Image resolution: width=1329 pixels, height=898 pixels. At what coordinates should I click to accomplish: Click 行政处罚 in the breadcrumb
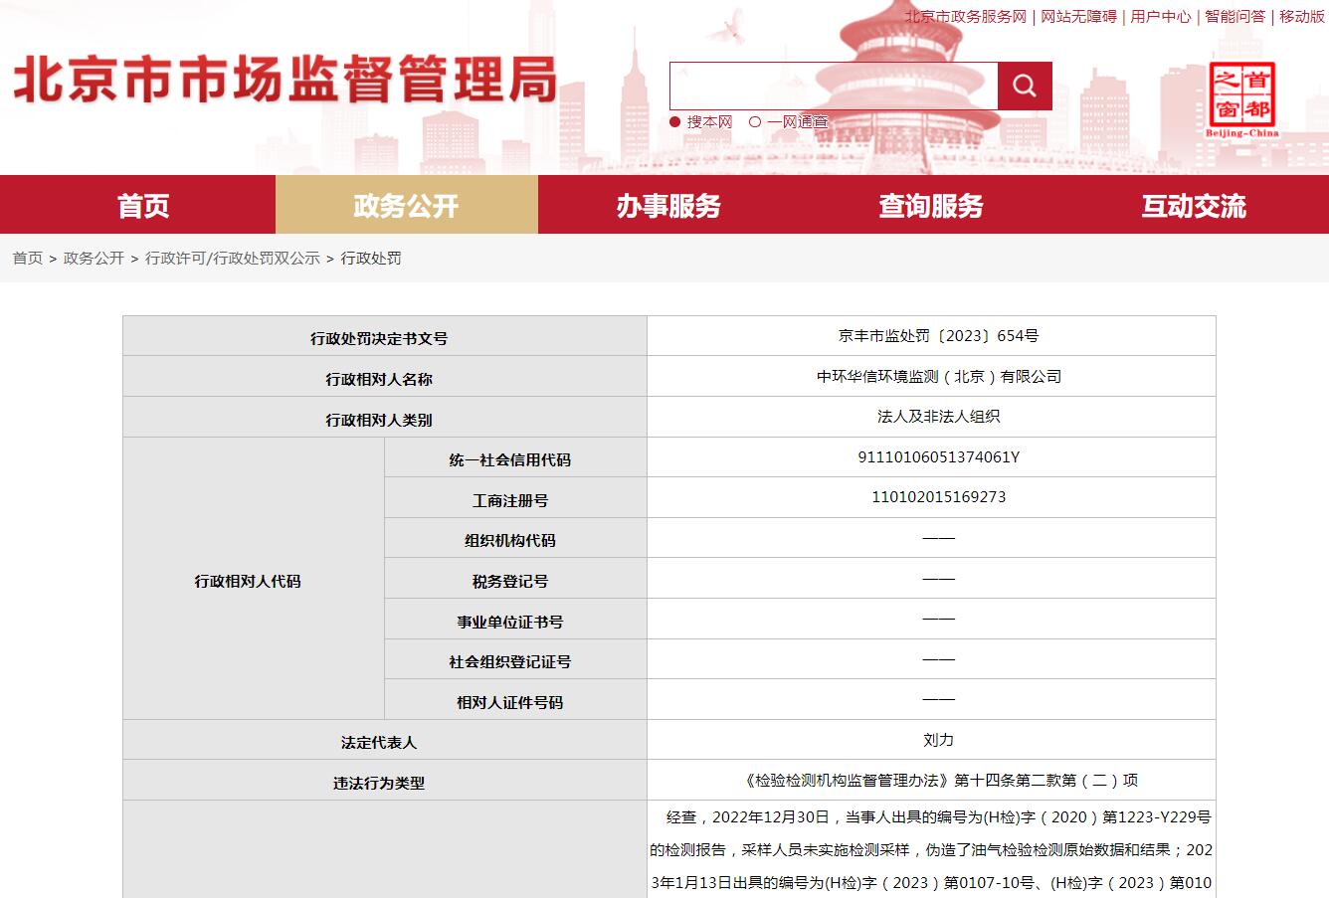point(371,258)
